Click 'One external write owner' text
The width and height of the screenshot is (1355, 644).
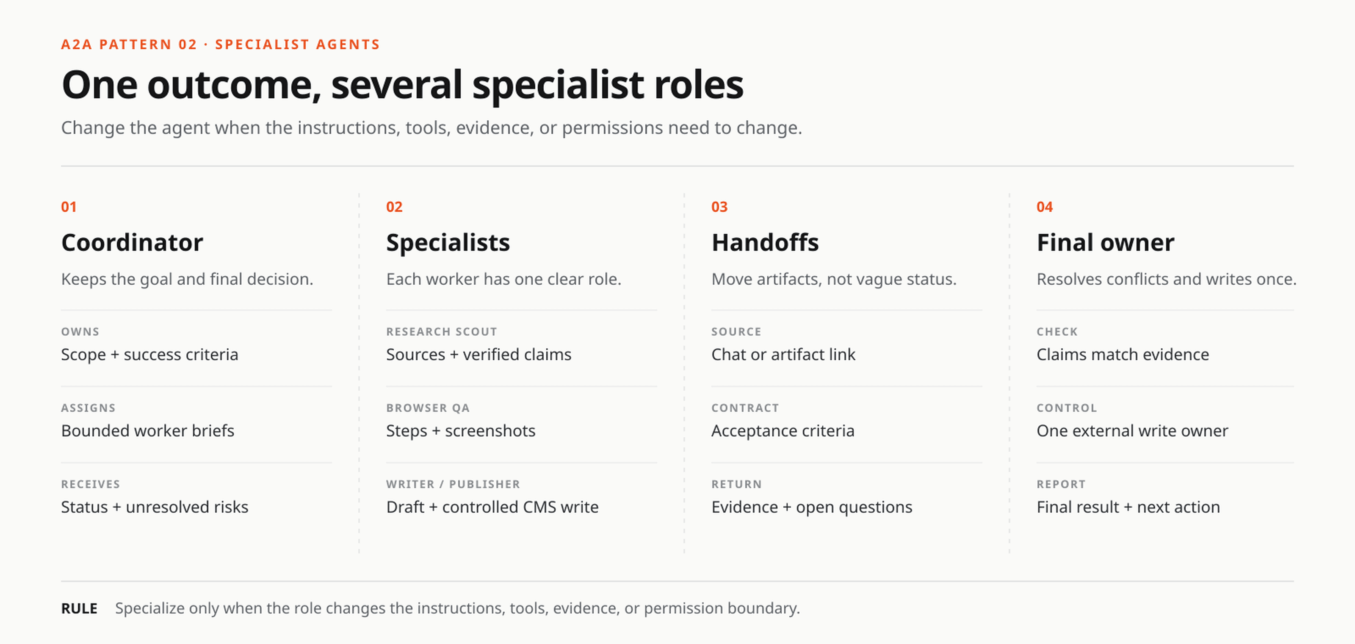1132,431
